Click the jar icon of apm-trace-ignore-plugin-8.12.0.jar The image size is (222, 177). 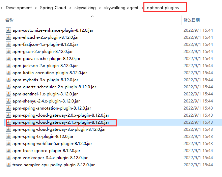pos(8,151)
